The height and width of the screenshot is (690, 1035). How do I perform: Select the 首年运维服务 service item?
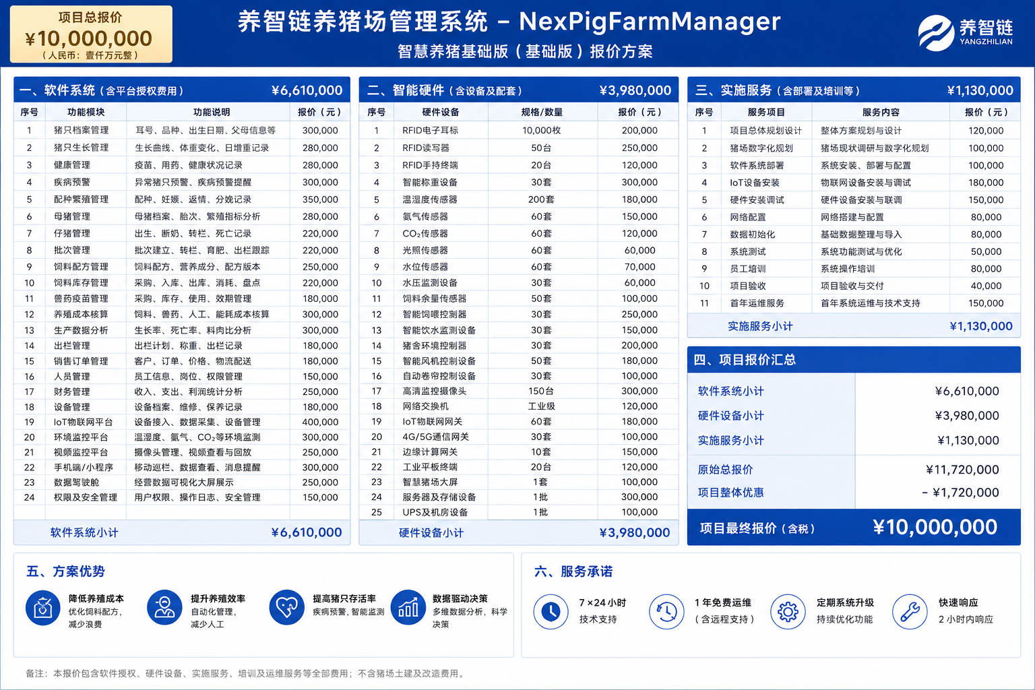coord(757,303)
